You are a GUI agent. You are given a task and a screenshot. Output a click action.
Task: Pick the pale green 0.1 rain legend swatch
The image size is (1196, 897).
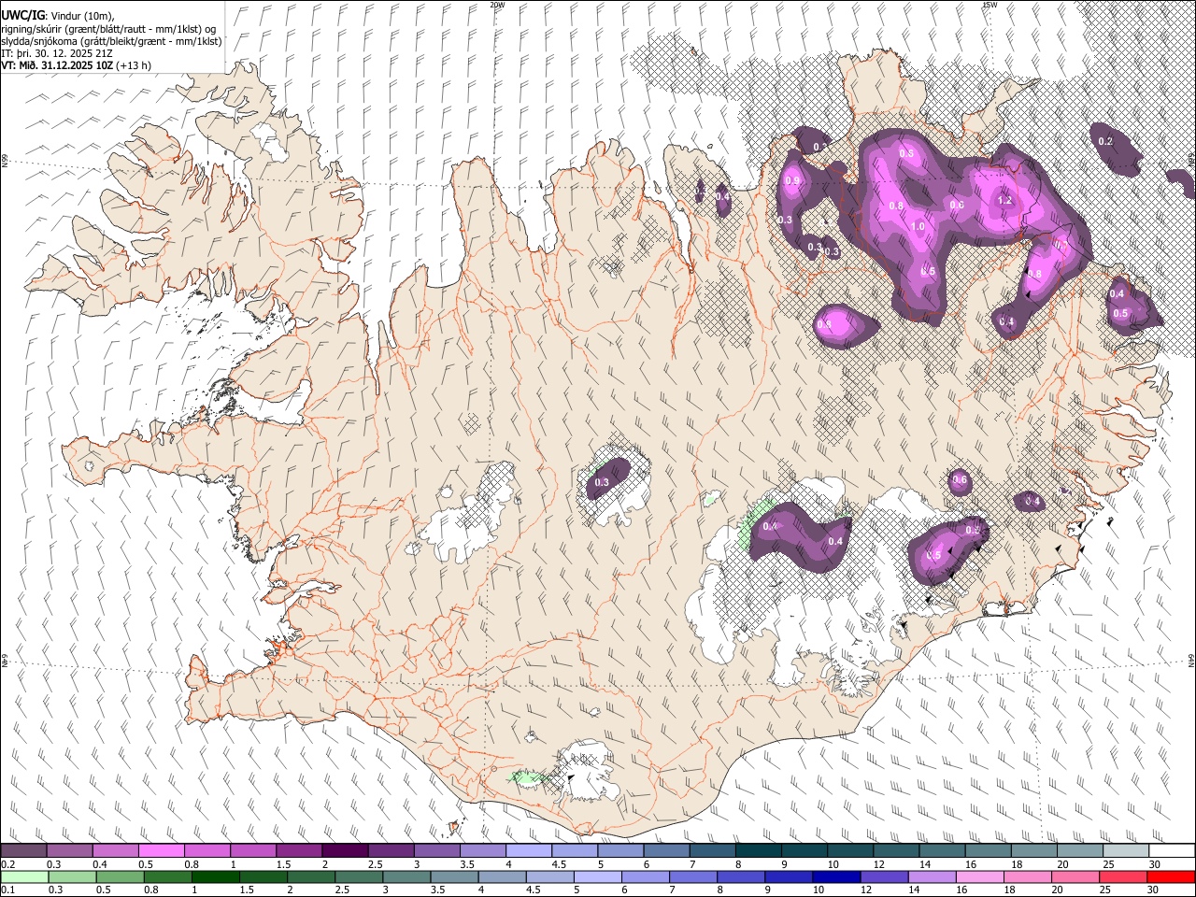pyautogui.click(x=23, y=877)
